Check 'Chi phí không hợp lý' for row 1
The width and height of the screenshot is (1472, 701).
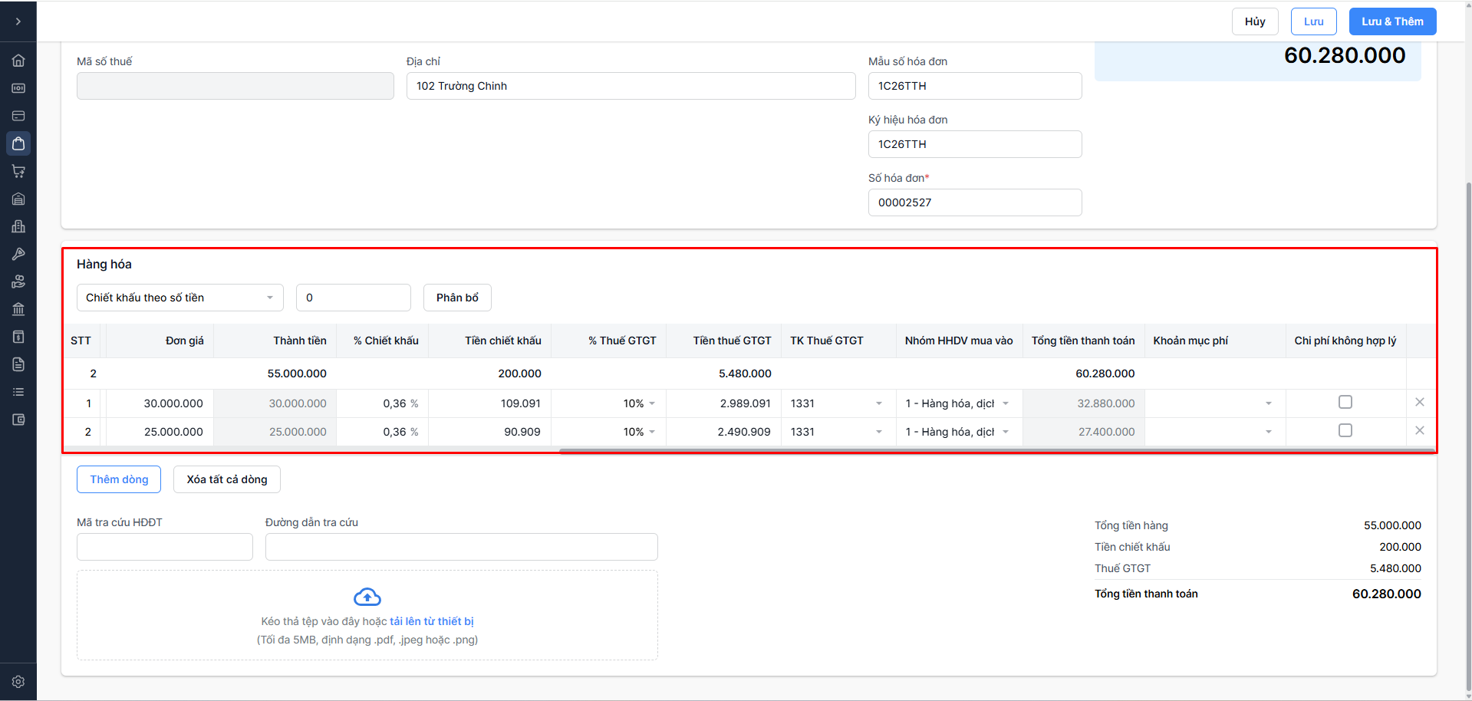pyautogui.click(x=1345, y=402)
